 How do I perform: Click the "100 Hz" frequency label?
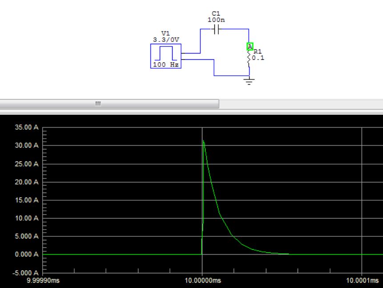click(166, 65)
